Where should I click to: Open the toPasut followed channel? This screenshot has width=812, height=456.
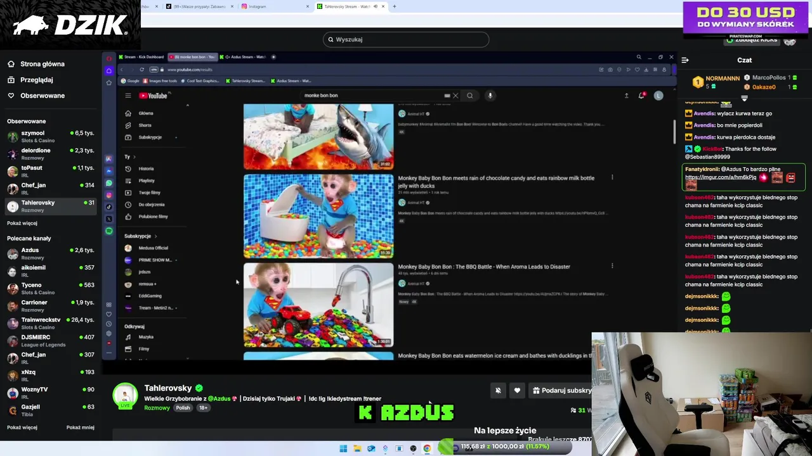51,171
